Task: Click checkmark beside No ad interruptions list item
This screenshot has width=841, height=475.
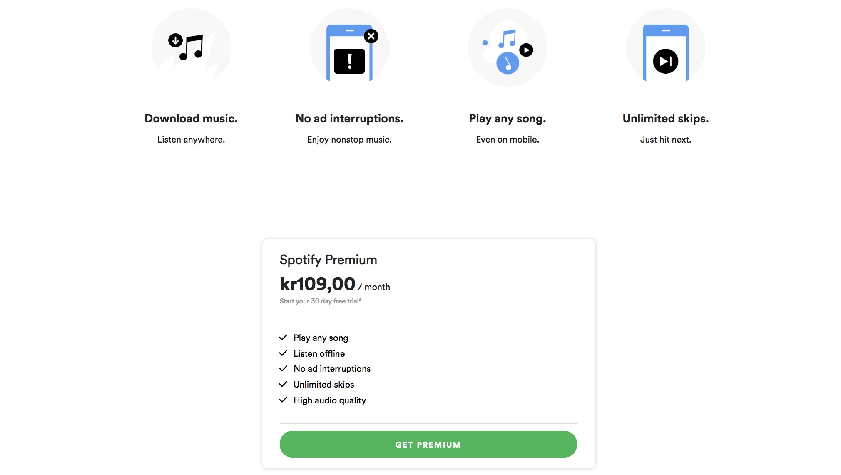Action: pos(283,369)
